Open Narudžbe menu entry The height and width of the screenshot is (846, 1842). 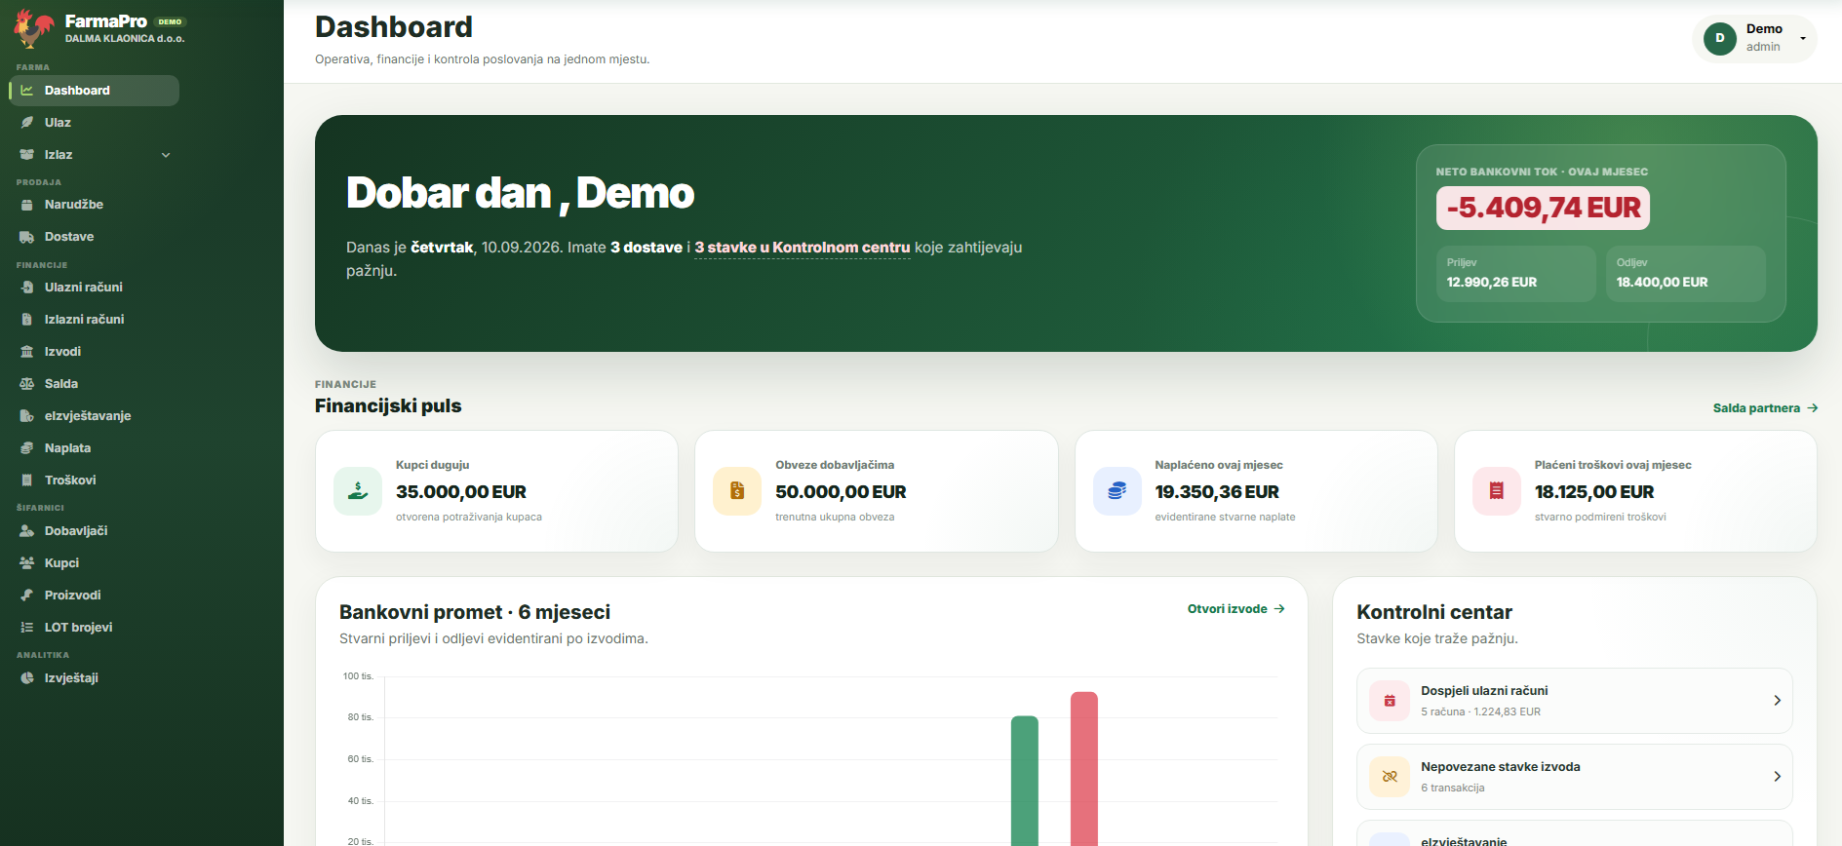point(94,205)
